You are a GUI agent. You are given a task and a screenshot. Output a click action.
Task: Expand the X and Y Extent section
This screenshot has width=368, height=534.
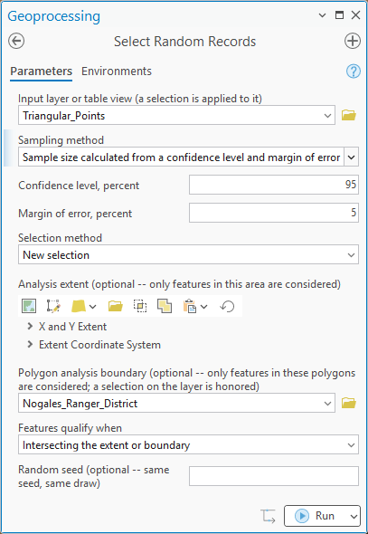(x=30, y=327)
